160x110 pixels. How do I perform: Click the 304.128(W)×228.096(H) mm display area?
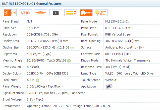pyautogui.click(x=48, y=41)
